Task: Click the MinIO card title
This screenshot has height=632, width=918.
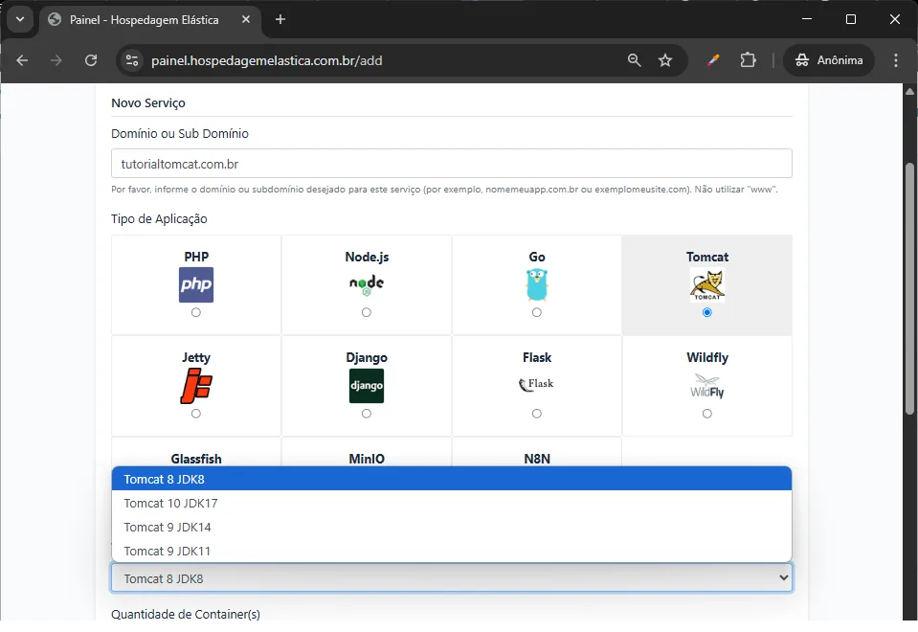Action: click(x=367, y=459)
